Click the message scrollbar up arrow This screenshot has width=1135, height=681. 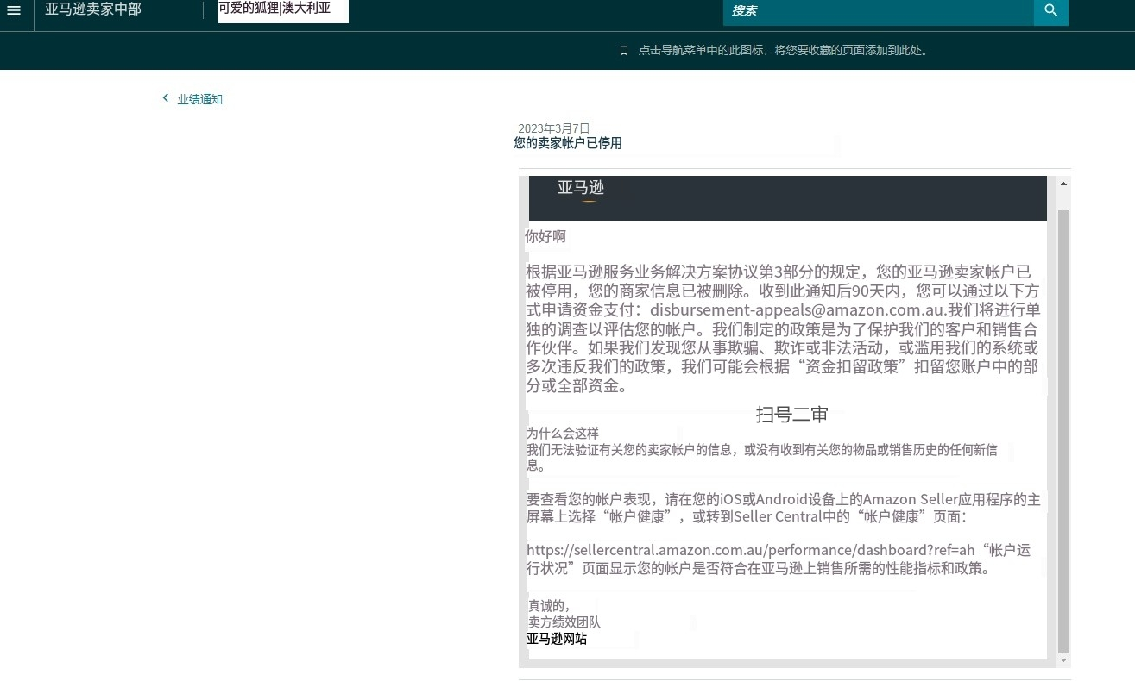click(1063, 184)
